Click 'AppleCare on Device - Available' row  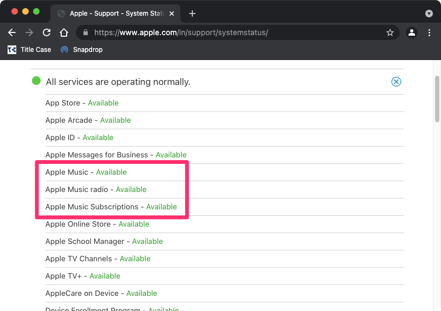point(225,293)
